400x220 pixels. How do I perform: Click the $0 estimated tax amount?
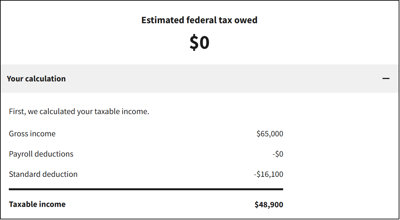[x=200, y=42]
